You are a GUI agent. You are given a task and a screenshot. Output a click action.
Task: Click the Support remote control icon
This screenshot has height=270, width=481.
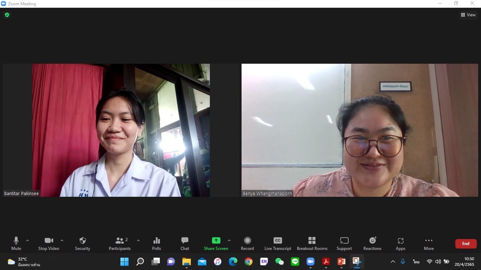tap(344, 244)
